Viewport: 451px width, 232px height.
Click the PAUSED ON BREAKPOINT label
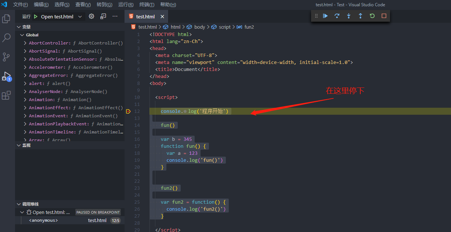click(98, 212)
